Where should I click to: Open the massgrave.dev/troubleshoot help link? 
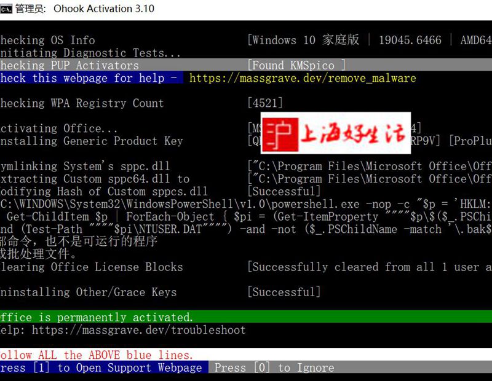[x=138, y=330]
